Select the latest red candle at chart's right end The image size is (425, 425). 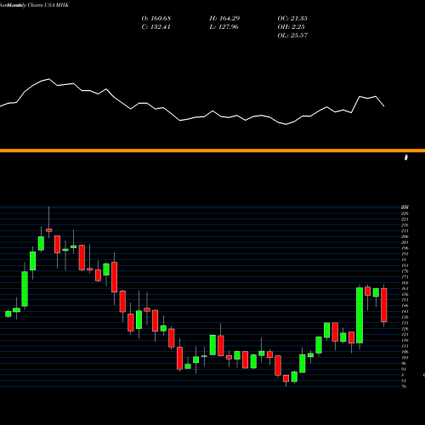pos(384,305)
